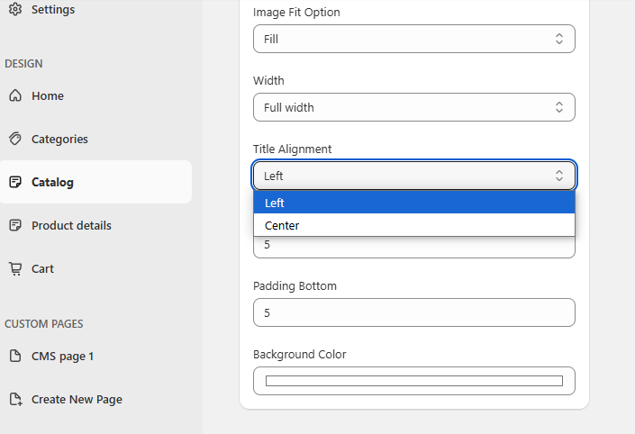This screenshot has height=434, width=635.
Task: Select the Catalog menu item
Action: 96,182
